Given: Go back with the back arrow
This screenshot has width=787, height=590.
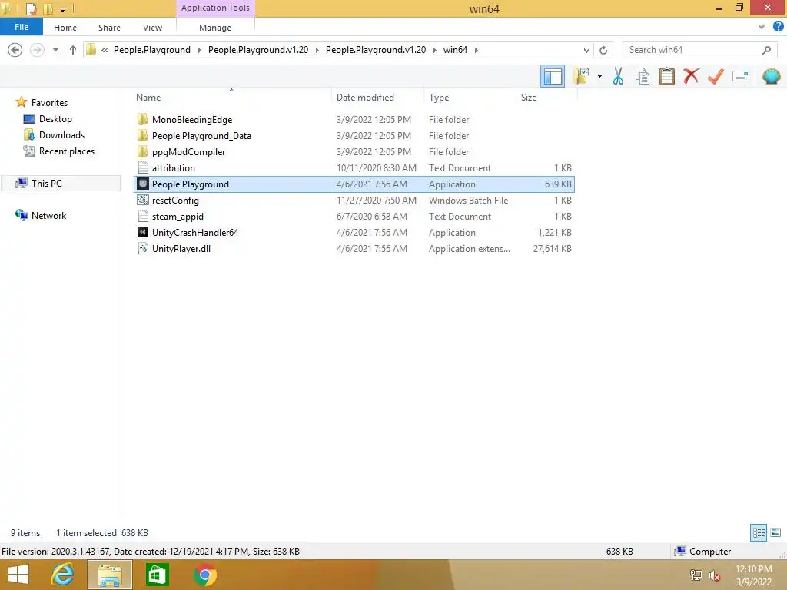Looking at the screenshot, I should click(x=15, y=50).
